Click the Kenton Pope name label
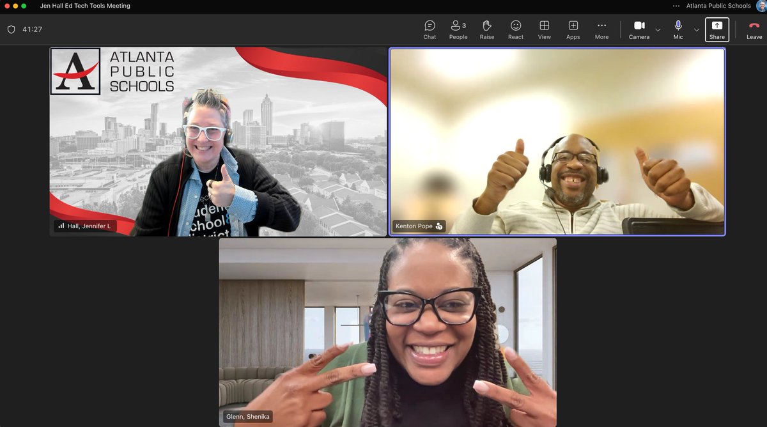Viewport: 767px width, 427px height. [413, 226]
